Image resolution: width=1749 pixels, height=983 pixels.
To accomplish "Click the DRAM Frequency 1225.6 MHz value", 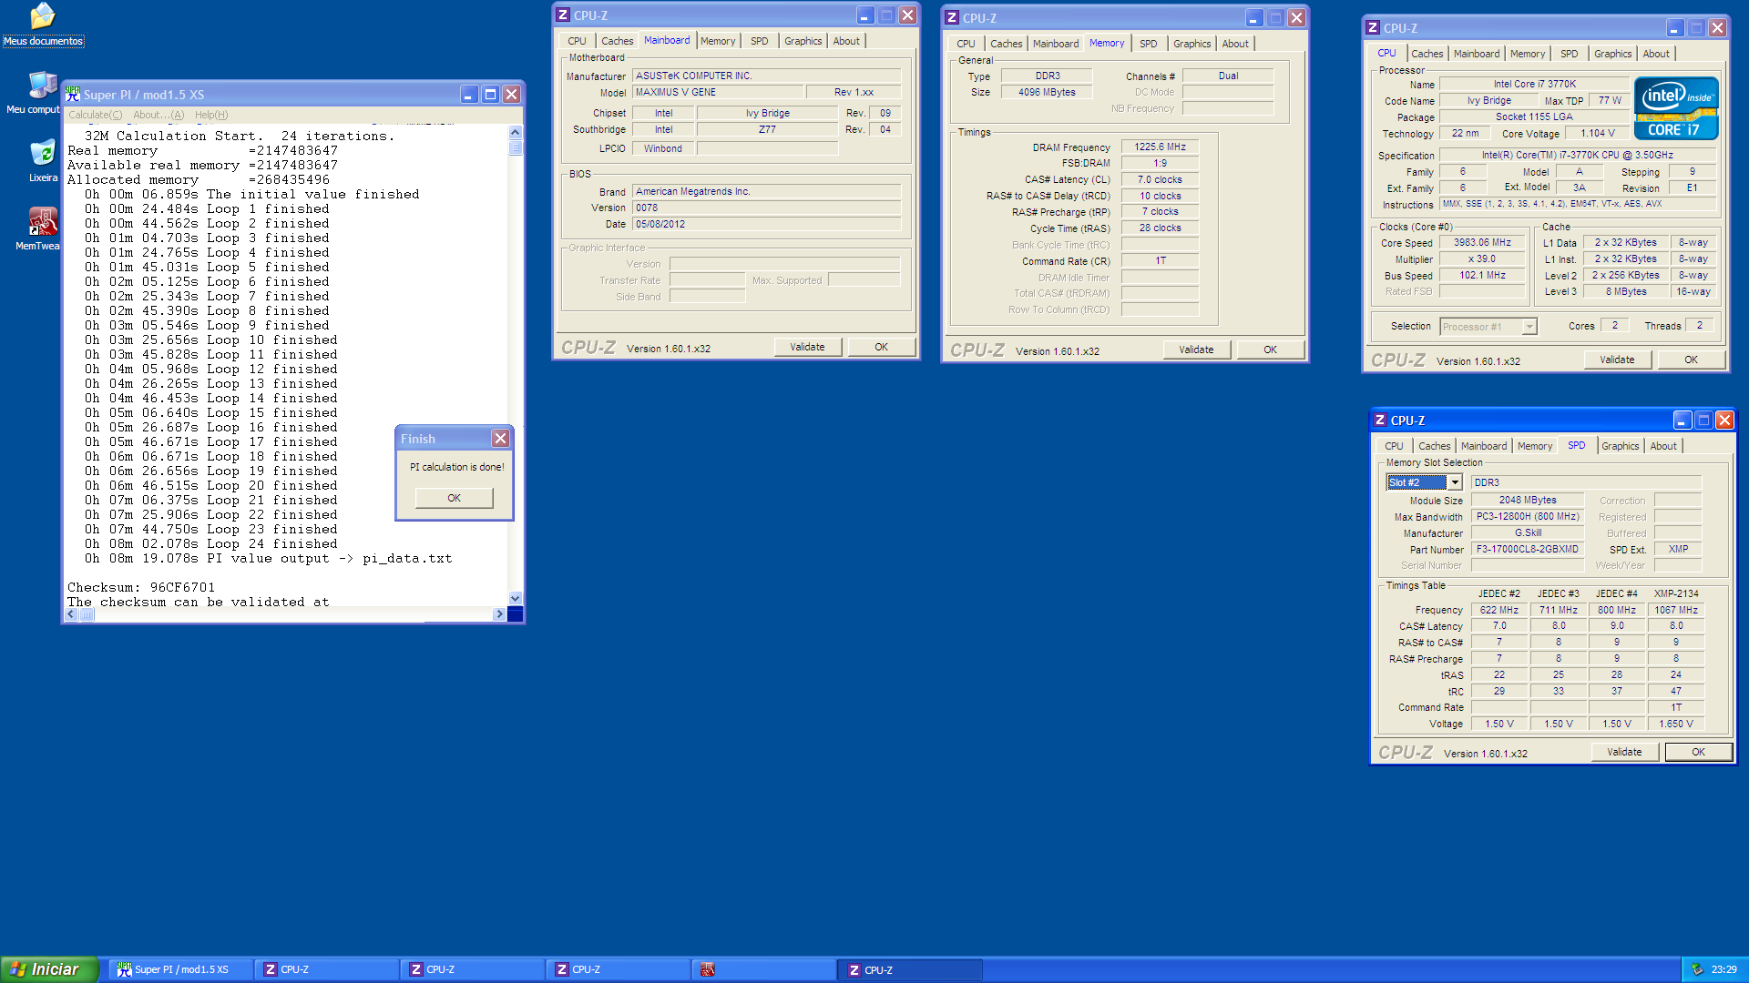I will pyautogui.click(x=1160, y=147).
